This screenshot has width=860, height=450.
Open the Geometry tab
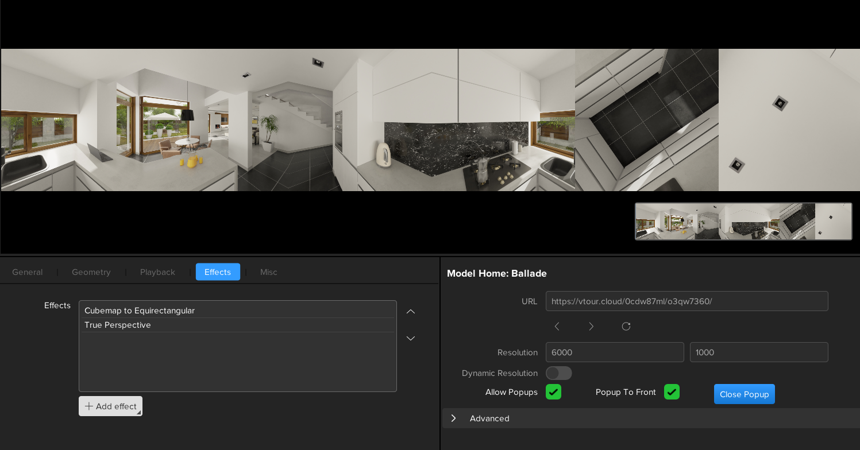(91, 272)
